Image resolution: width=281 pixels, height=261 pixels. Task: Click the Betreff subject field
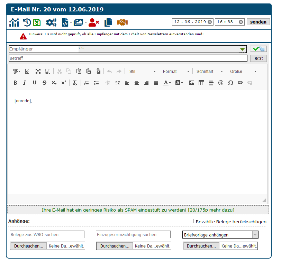coord(128,58)
